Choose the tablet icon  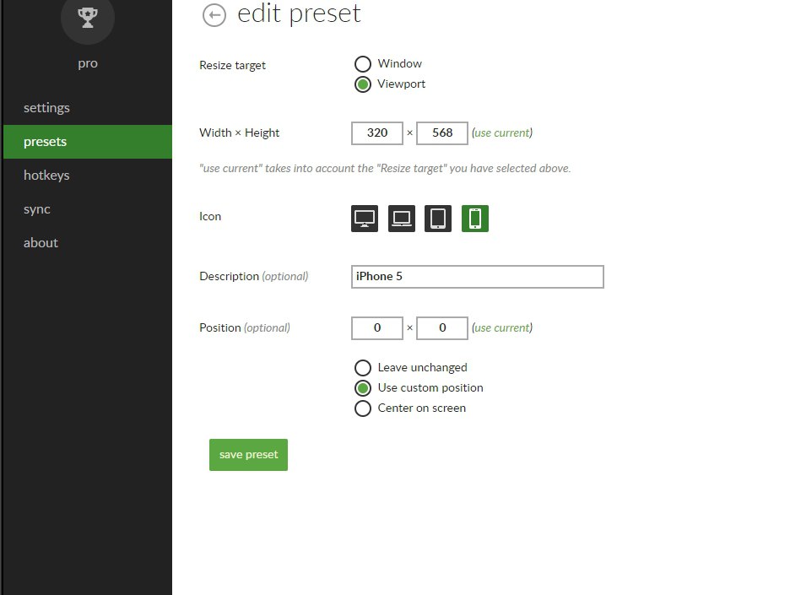(x=438, y=219)
